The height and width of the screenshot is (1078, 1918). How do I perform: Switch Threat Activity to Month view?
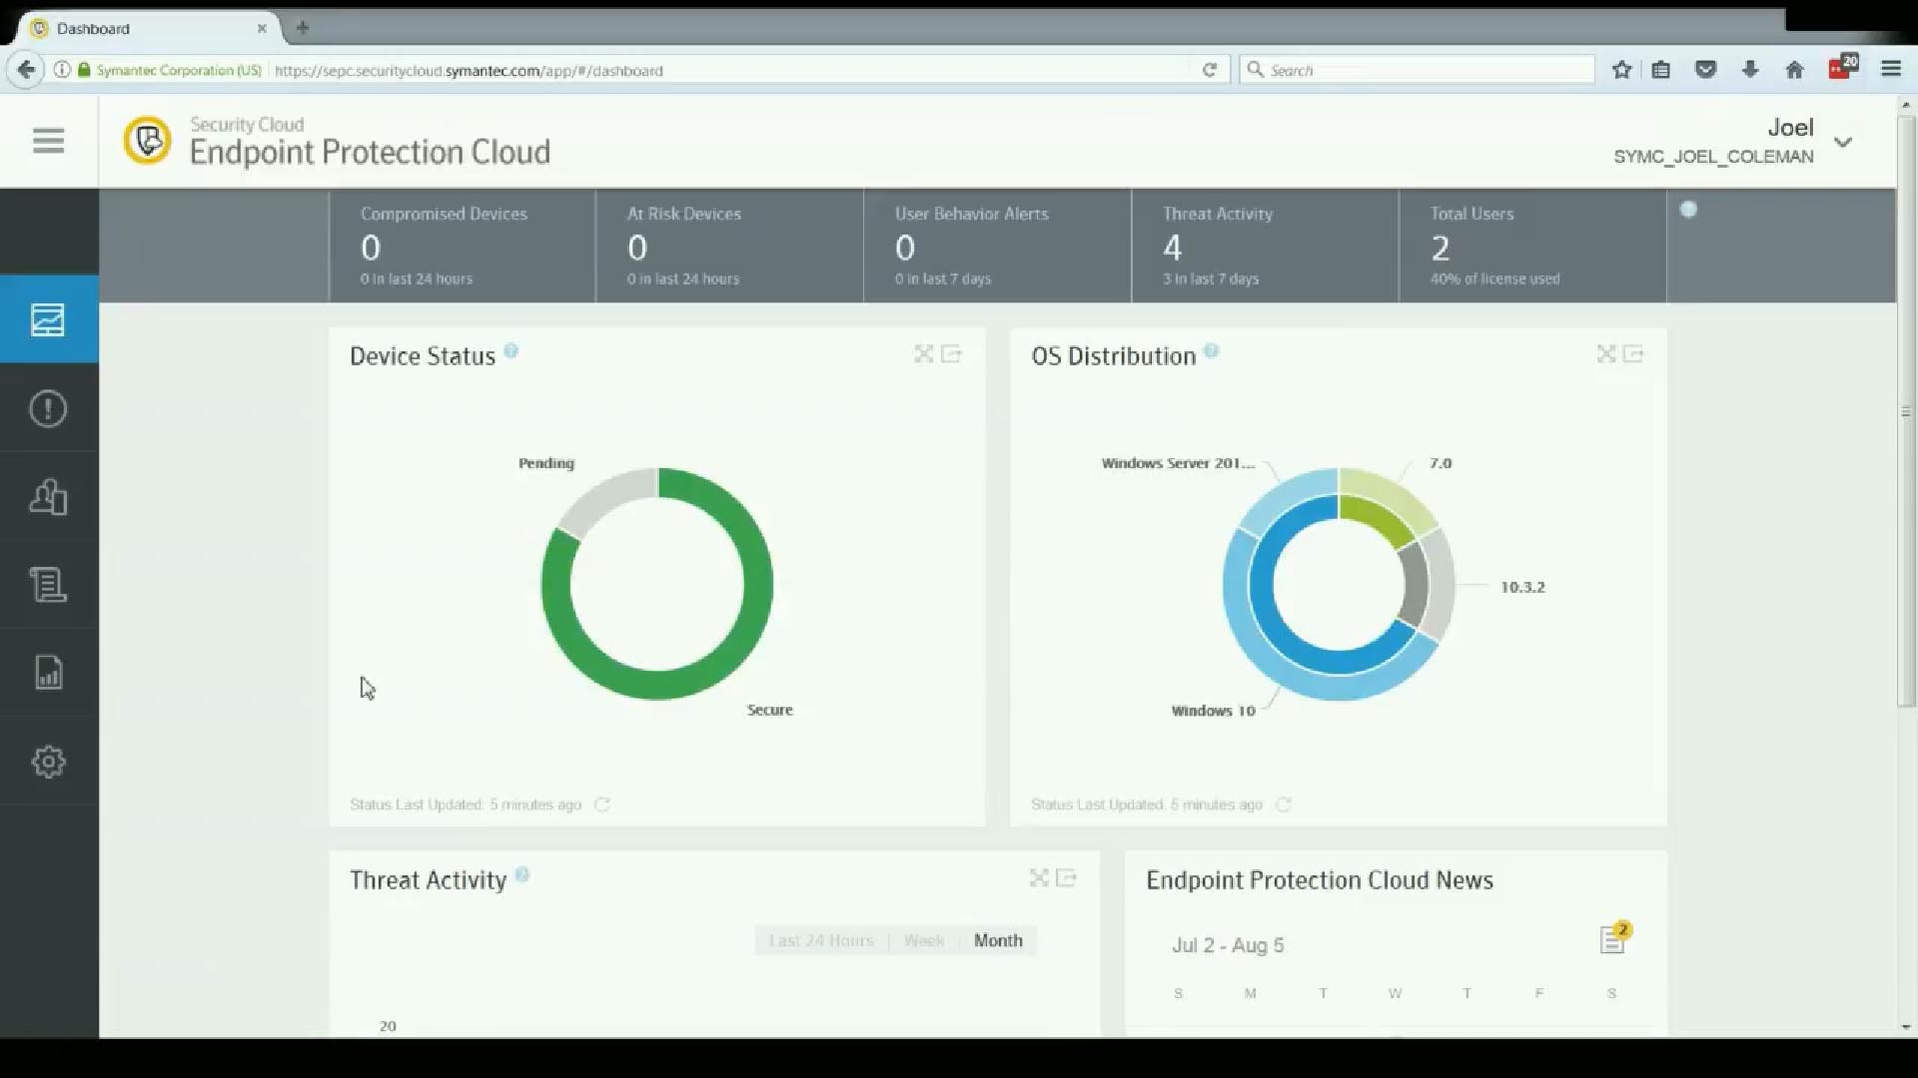click(997, 940)
